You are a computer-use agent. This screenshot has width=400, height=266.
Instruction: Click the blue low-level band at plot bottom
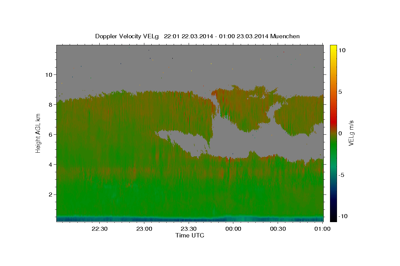tap(190, 219)
